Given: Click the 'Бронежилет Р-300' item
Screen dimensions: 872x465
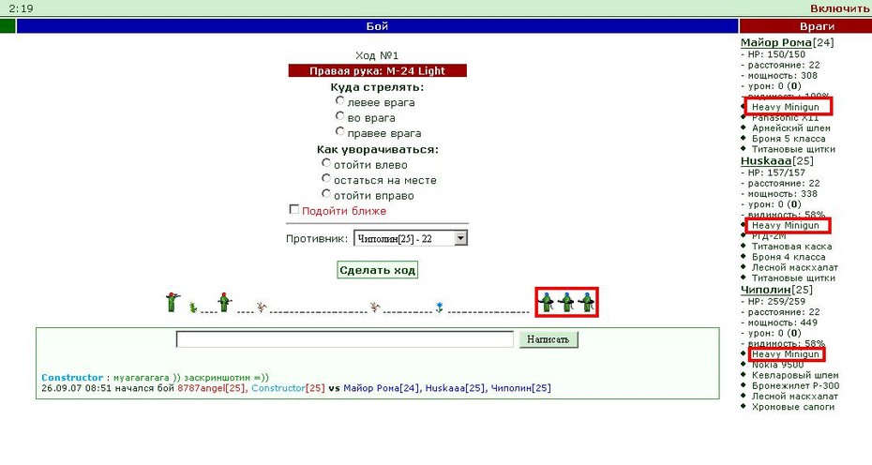Looking at the screenshot, I should pyautogui.click(x=796, y=386).
